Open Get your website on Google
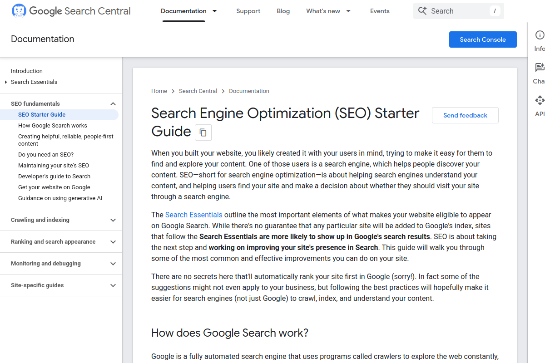Viewport: 545px width, 363px height. 54,187
